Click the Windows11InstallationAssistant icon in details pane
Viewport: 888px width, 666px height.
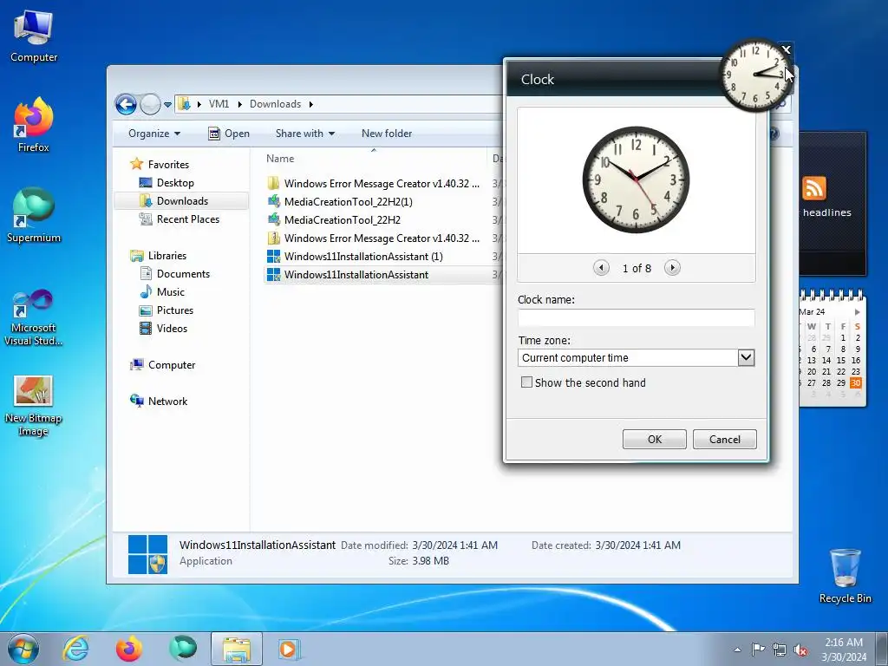(147, 554)
